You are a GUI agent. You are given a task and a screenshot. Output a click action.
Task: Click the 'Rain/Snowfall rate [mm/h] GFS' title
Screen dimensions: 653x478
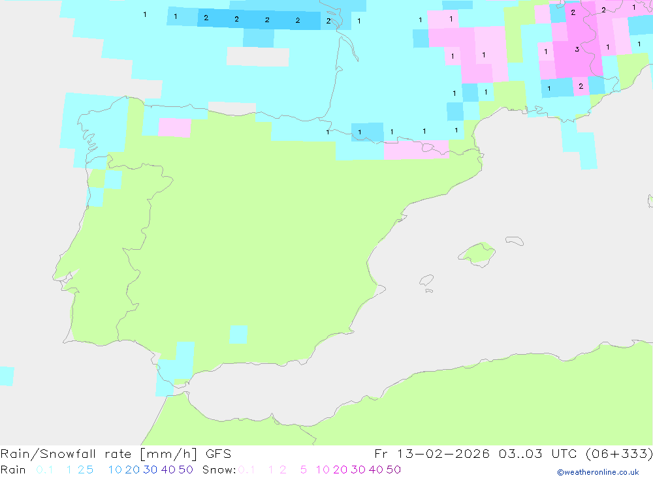pos(116,454)
